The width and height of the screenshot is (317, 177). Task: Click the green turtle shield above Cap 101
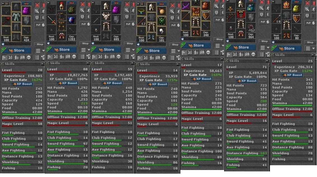161,21
